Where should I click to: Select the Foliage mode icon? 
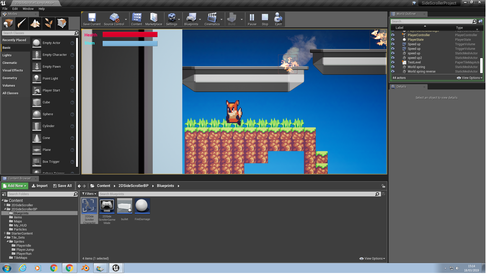click(49, 24)
